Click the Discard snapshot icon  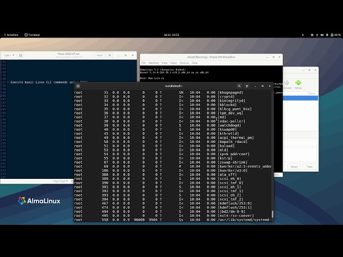tap(287, 82)
